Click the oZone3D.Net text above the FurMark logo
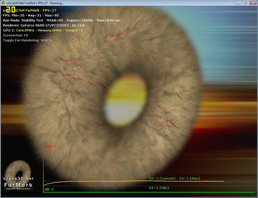 (x=19, y=179)
